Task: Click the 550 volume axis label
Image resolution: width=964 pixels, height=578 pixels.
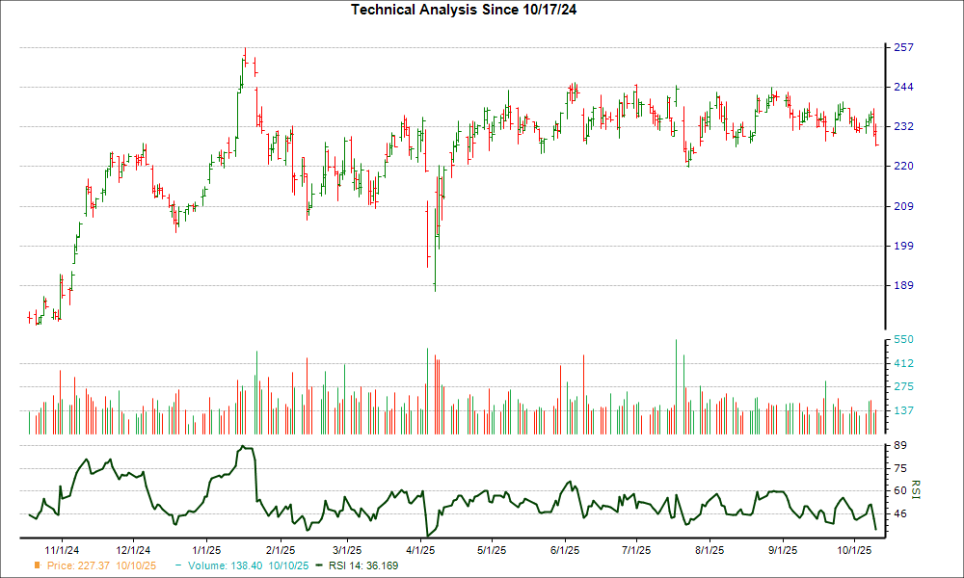Action: [x=901, y=340]
